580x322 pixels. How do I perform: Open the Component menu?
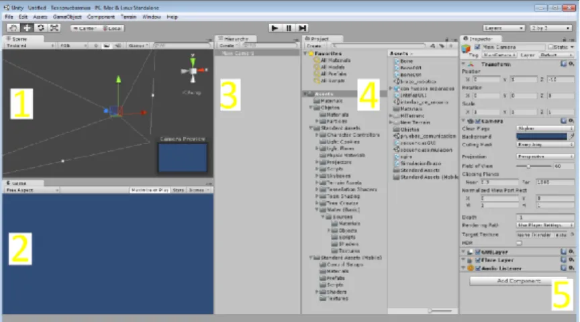[101, 17]
